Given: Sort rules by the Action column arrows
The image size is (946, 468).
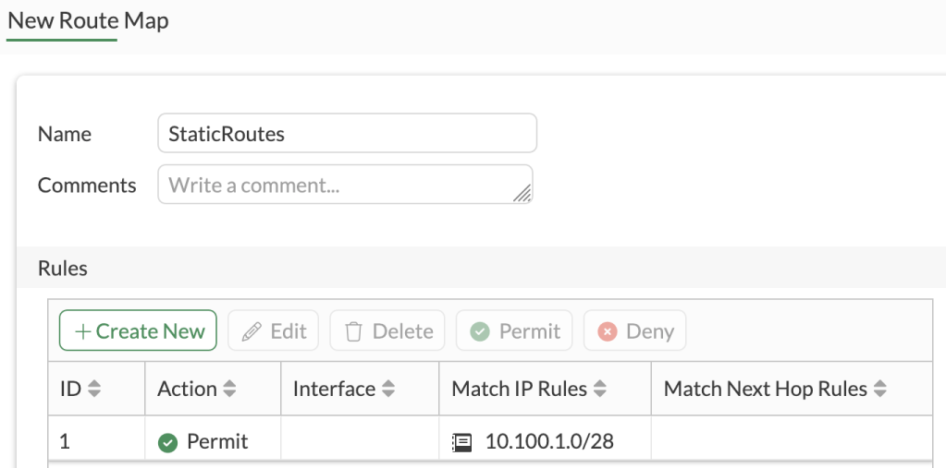Looking at the screenshot, I should [x=229, y=390].
